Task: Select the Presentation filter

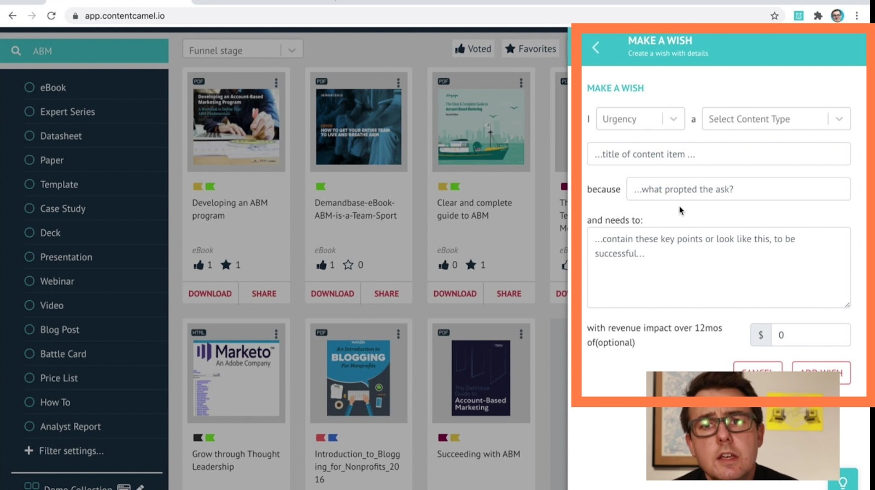Action: (30, 257)
